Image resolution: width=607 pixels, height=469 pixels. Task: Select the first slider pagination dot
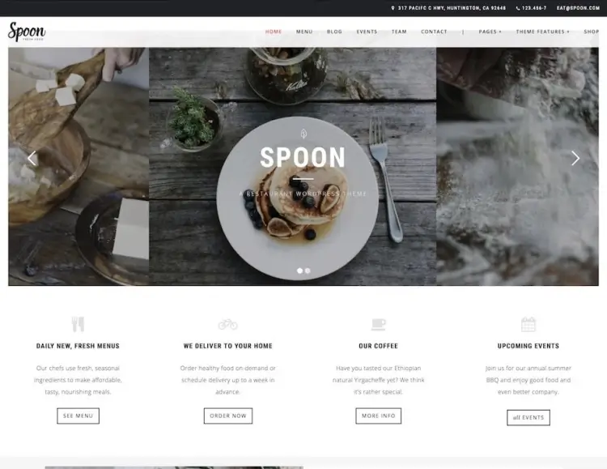pyautogui.click(x=299, y=271)
